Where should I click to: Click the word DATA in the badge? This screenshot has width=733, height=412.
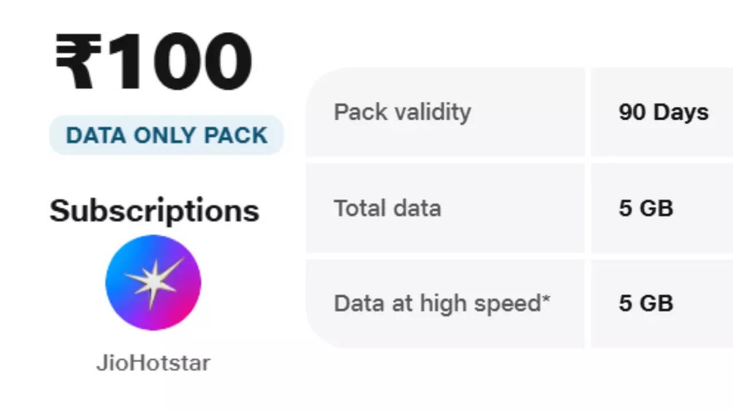point(96,136)
